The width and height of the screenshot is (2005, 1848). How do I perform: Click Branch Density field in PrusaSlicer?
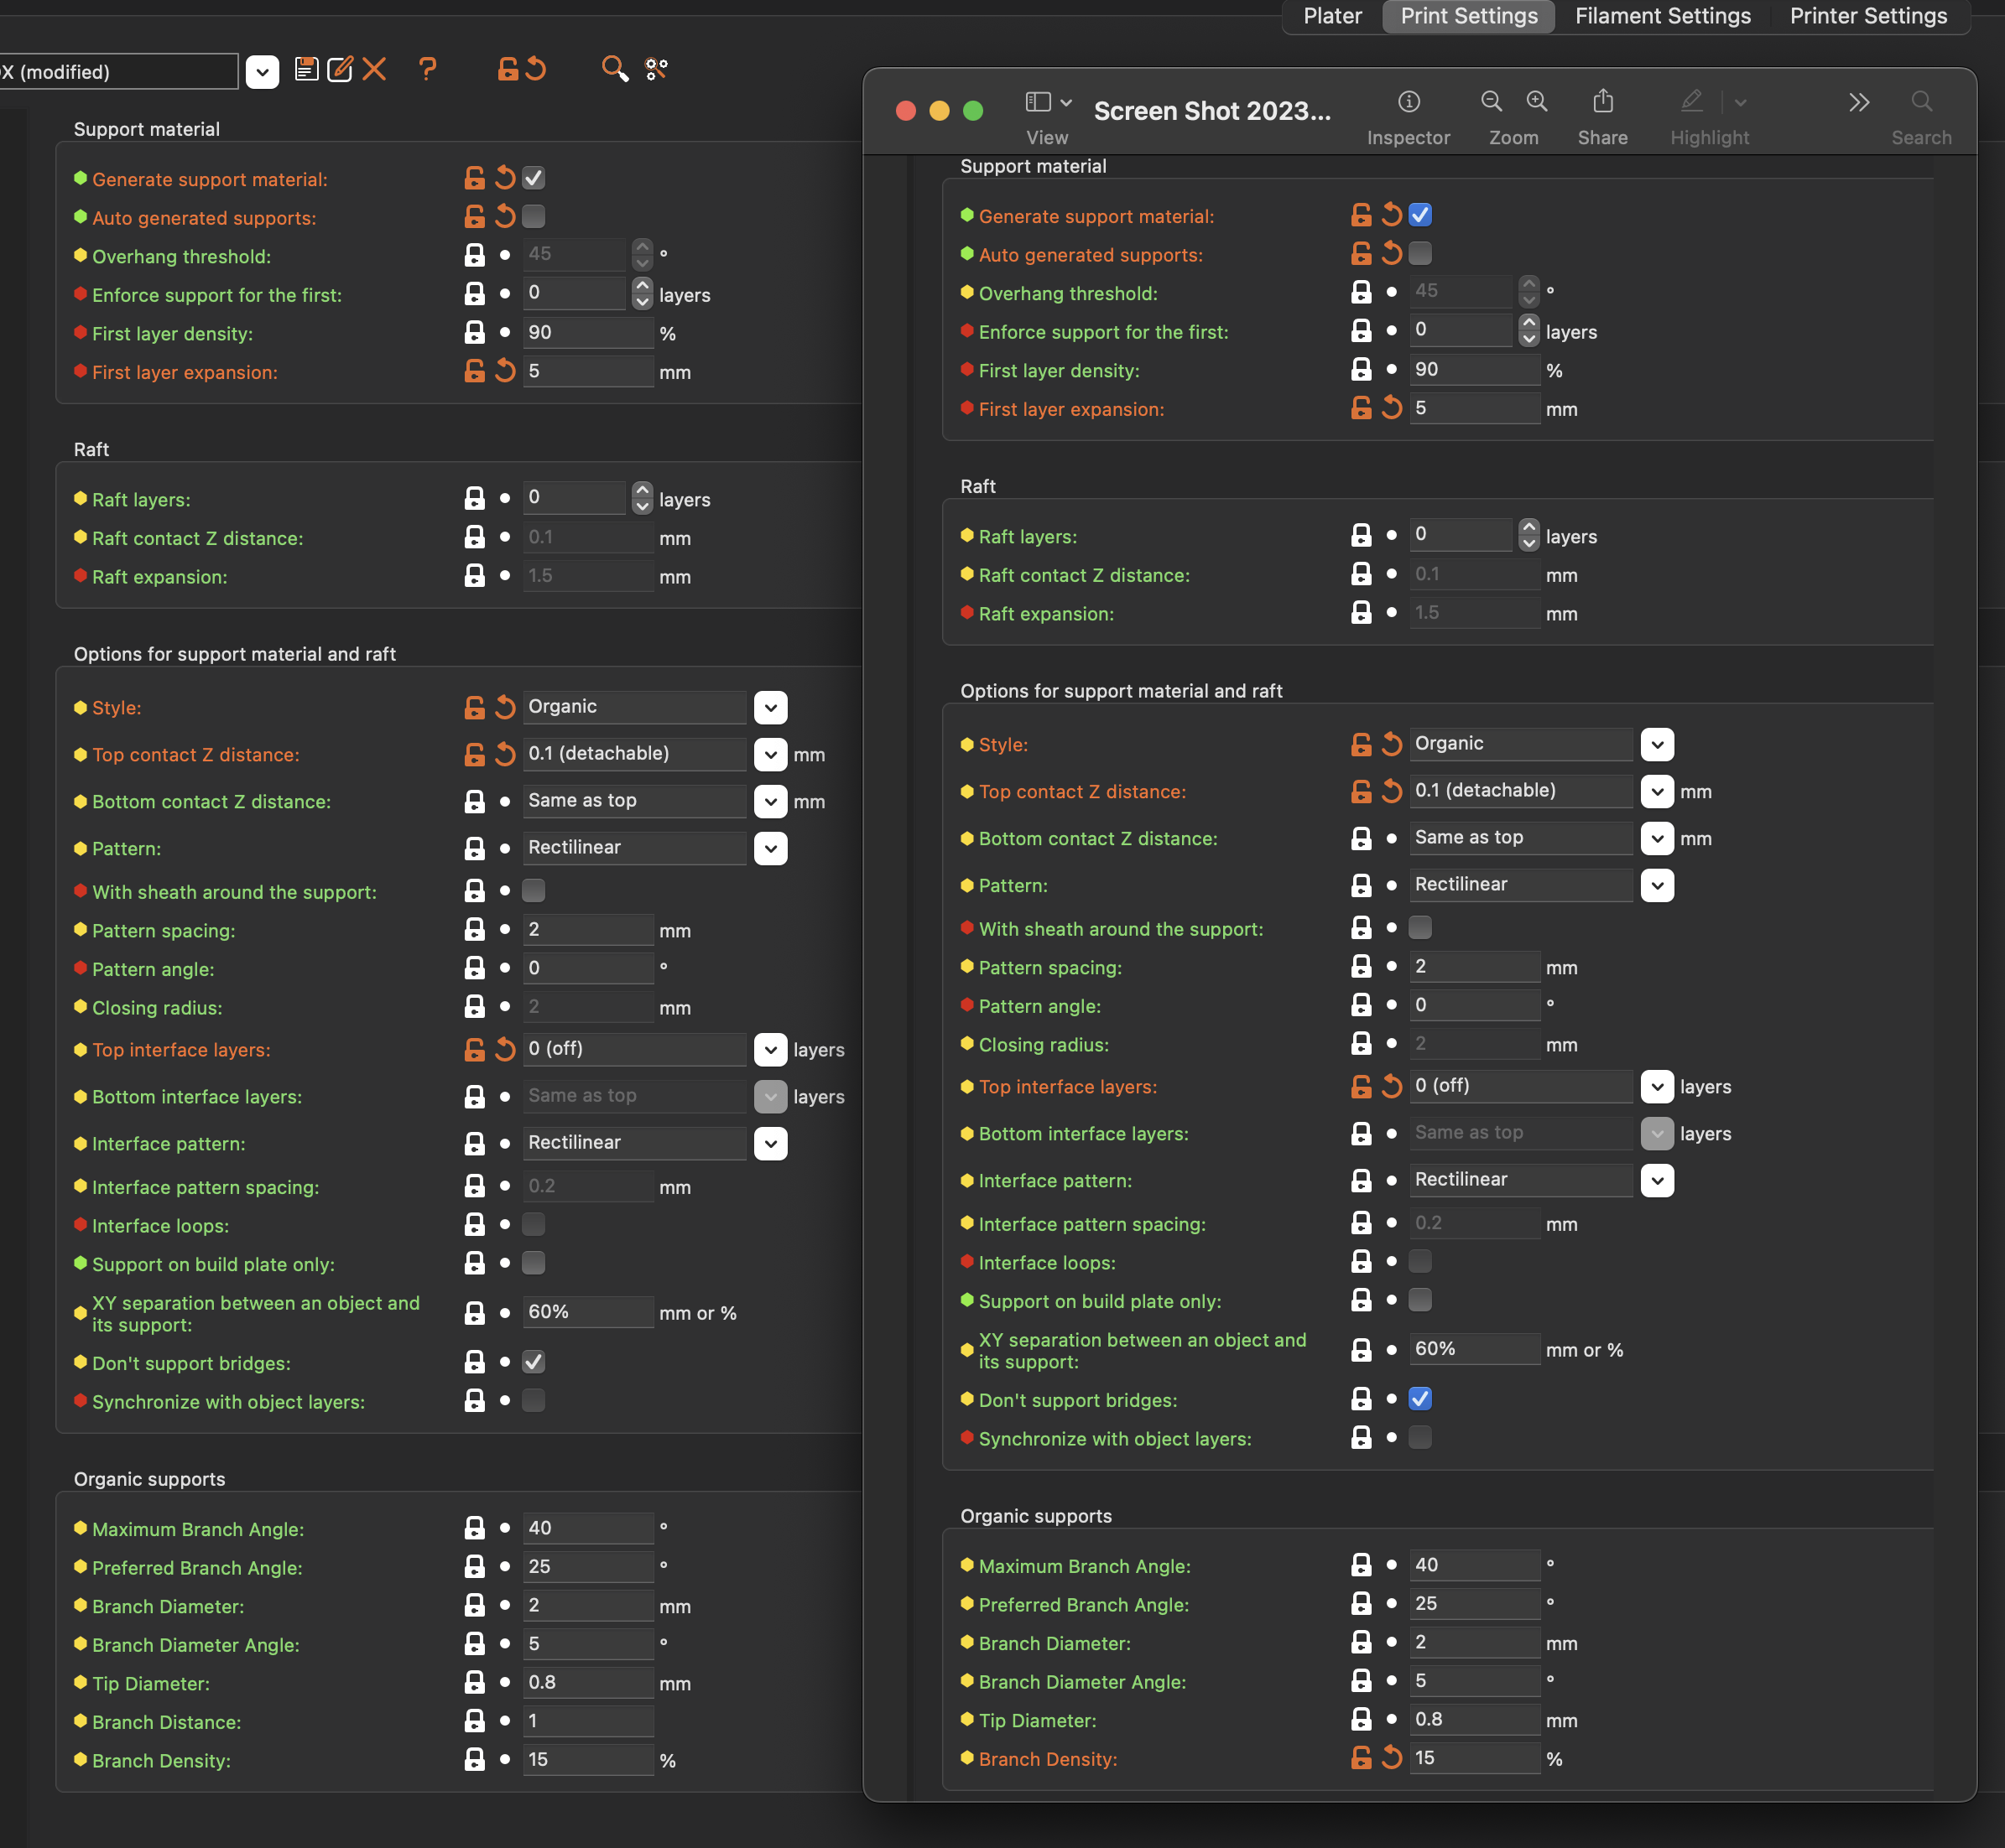[588, 1760]
